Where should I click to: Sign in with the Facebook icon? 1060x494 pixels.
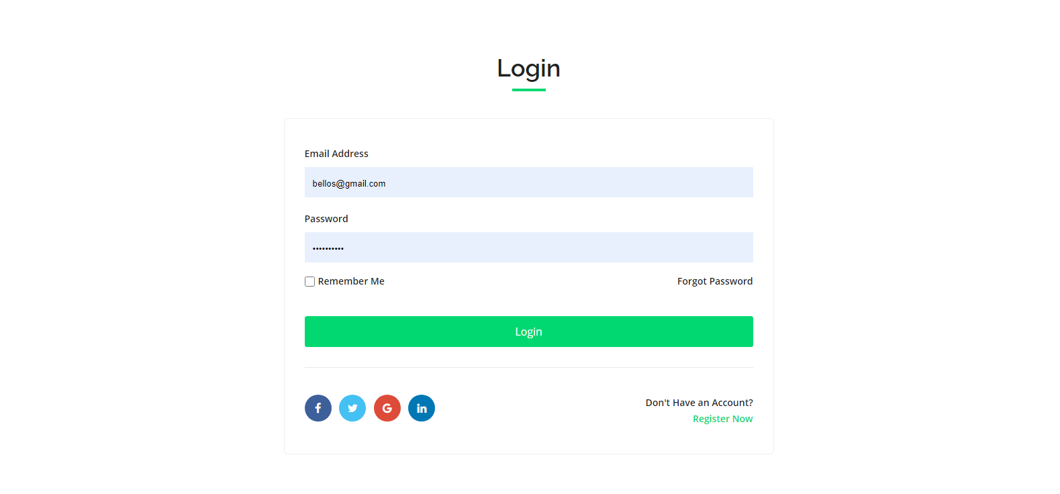(x=318, y=408)
